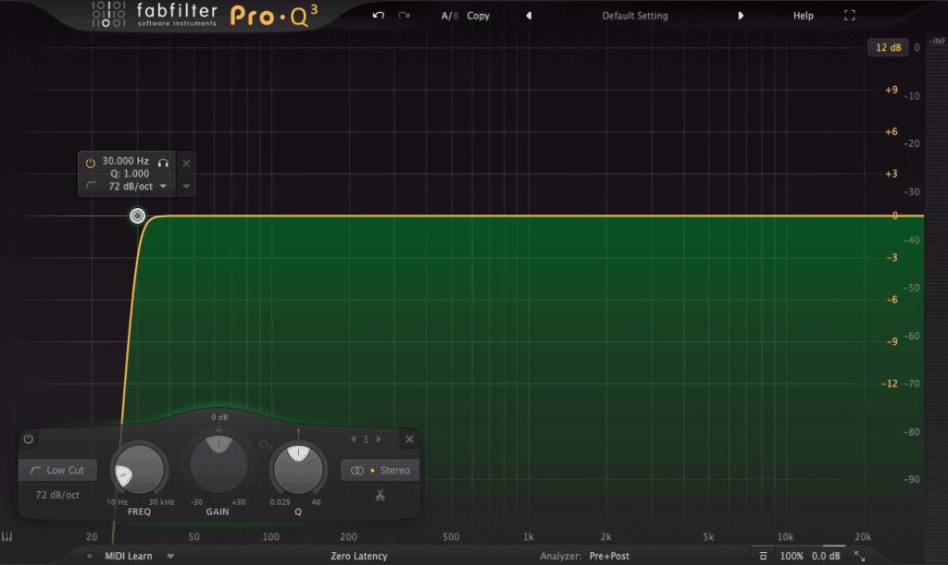This screenshot has height=565, width=948.
Task: Click 0.0 dB output gain value
Action: coord(826,556)
